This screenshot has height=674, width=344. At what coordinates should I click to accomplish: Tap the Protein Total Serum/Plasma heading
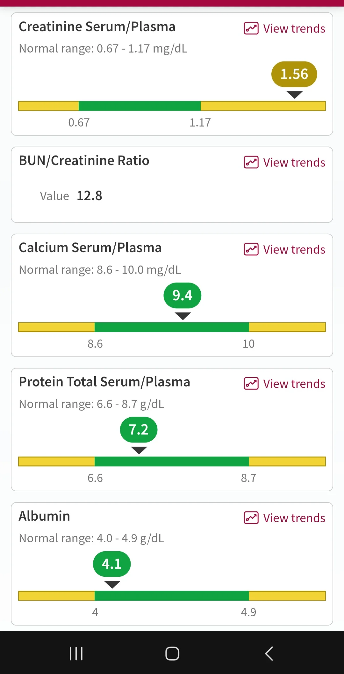(104, 382)
